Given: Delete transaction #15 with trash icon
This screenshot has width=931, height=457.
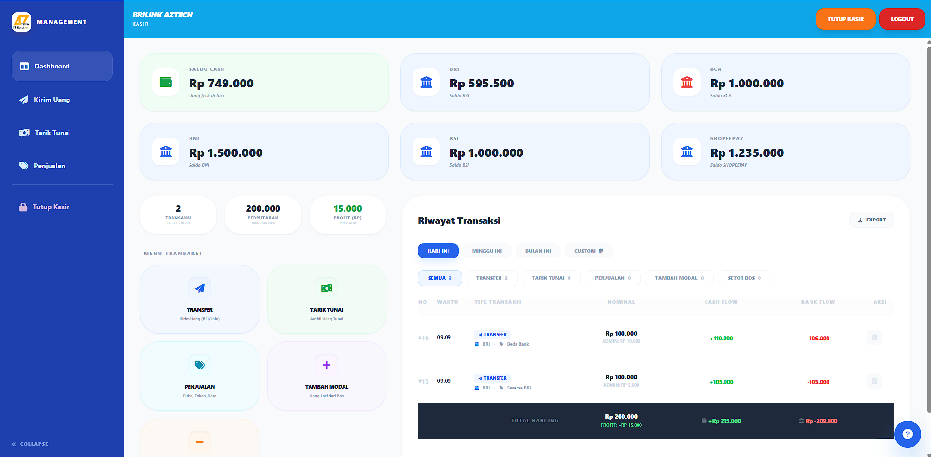Looking at the screenshot, I should [874, 381].
